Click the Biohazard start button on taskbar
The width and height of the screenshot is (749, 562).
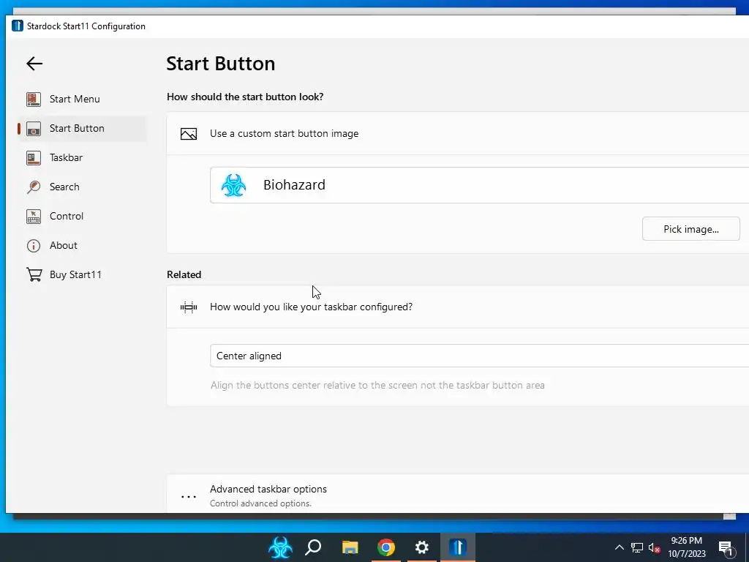pyautogui.click(x=280, y=547)
